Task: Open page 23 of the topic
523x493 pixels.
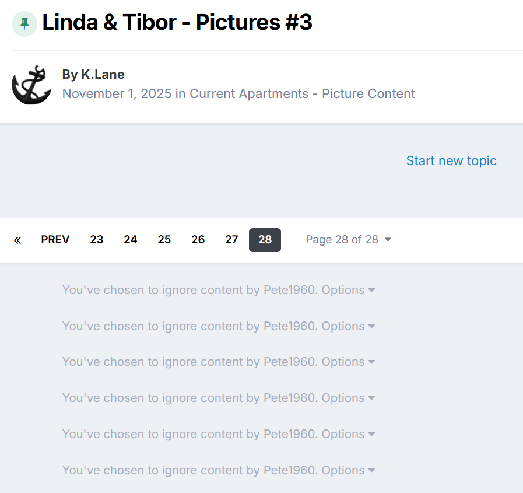Action: coord(97,240)
